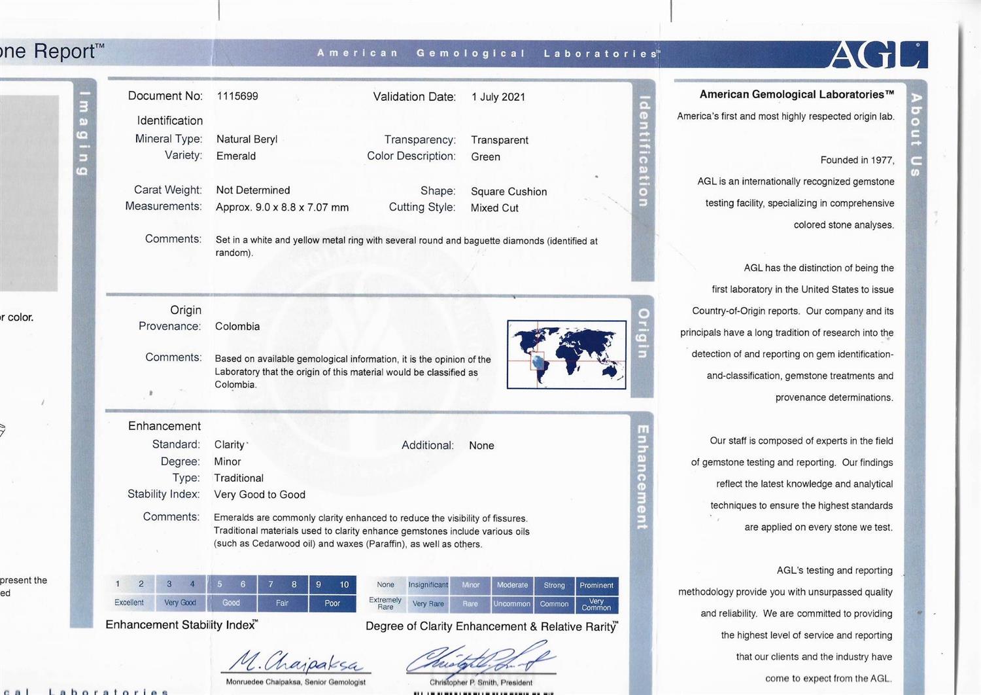Click the 'Excellent' stability index cell
The image size is (981, 695).
(129, 603)
